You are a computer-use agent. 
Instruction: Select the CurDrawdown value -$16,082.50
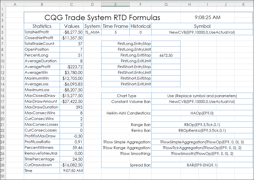pos(72,165)
